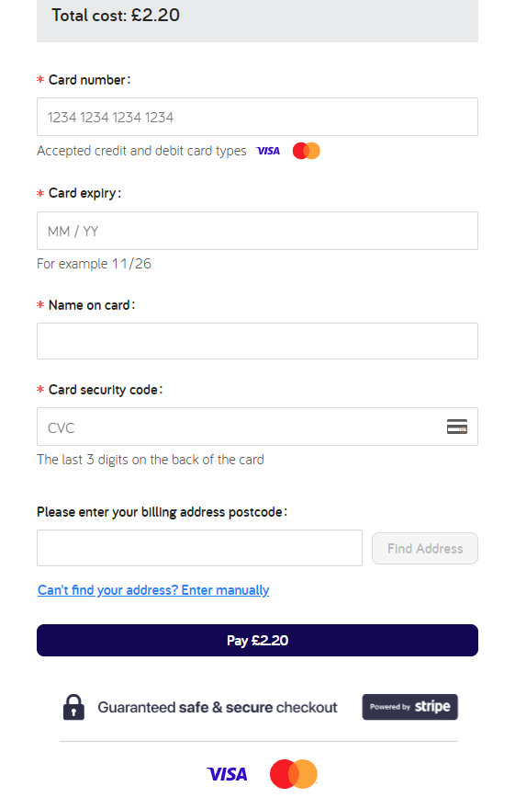
Task: Click the Guaranteed safe & secure checkout text
Action: point(218,707)
